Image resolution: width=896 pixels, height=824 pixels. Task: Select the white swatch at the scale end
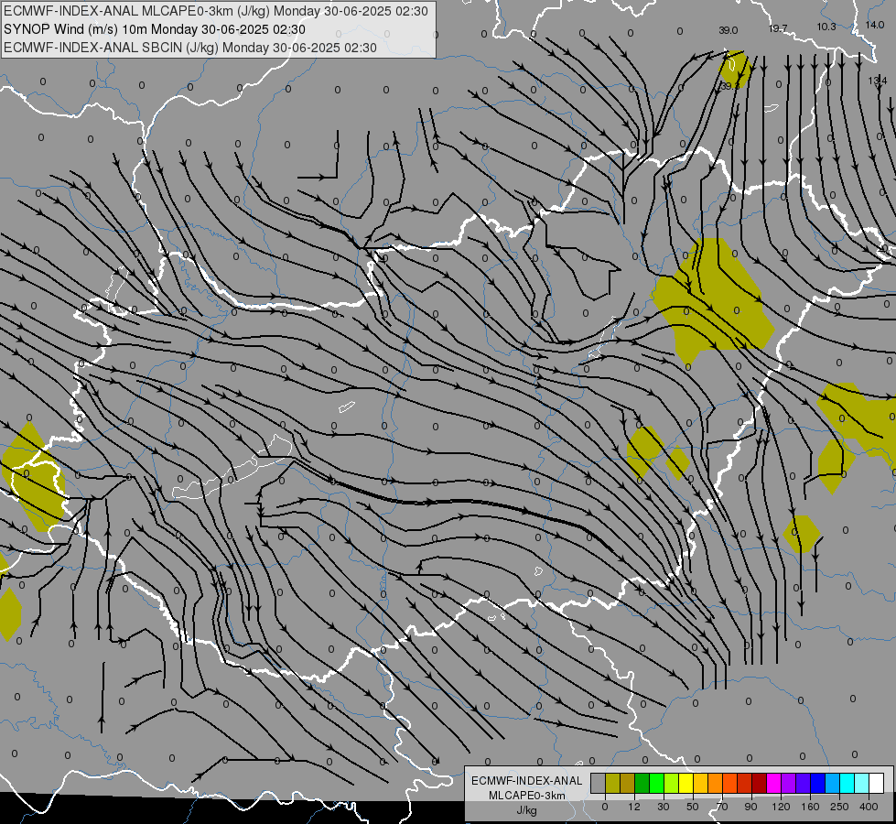click(x=876, y=783)
